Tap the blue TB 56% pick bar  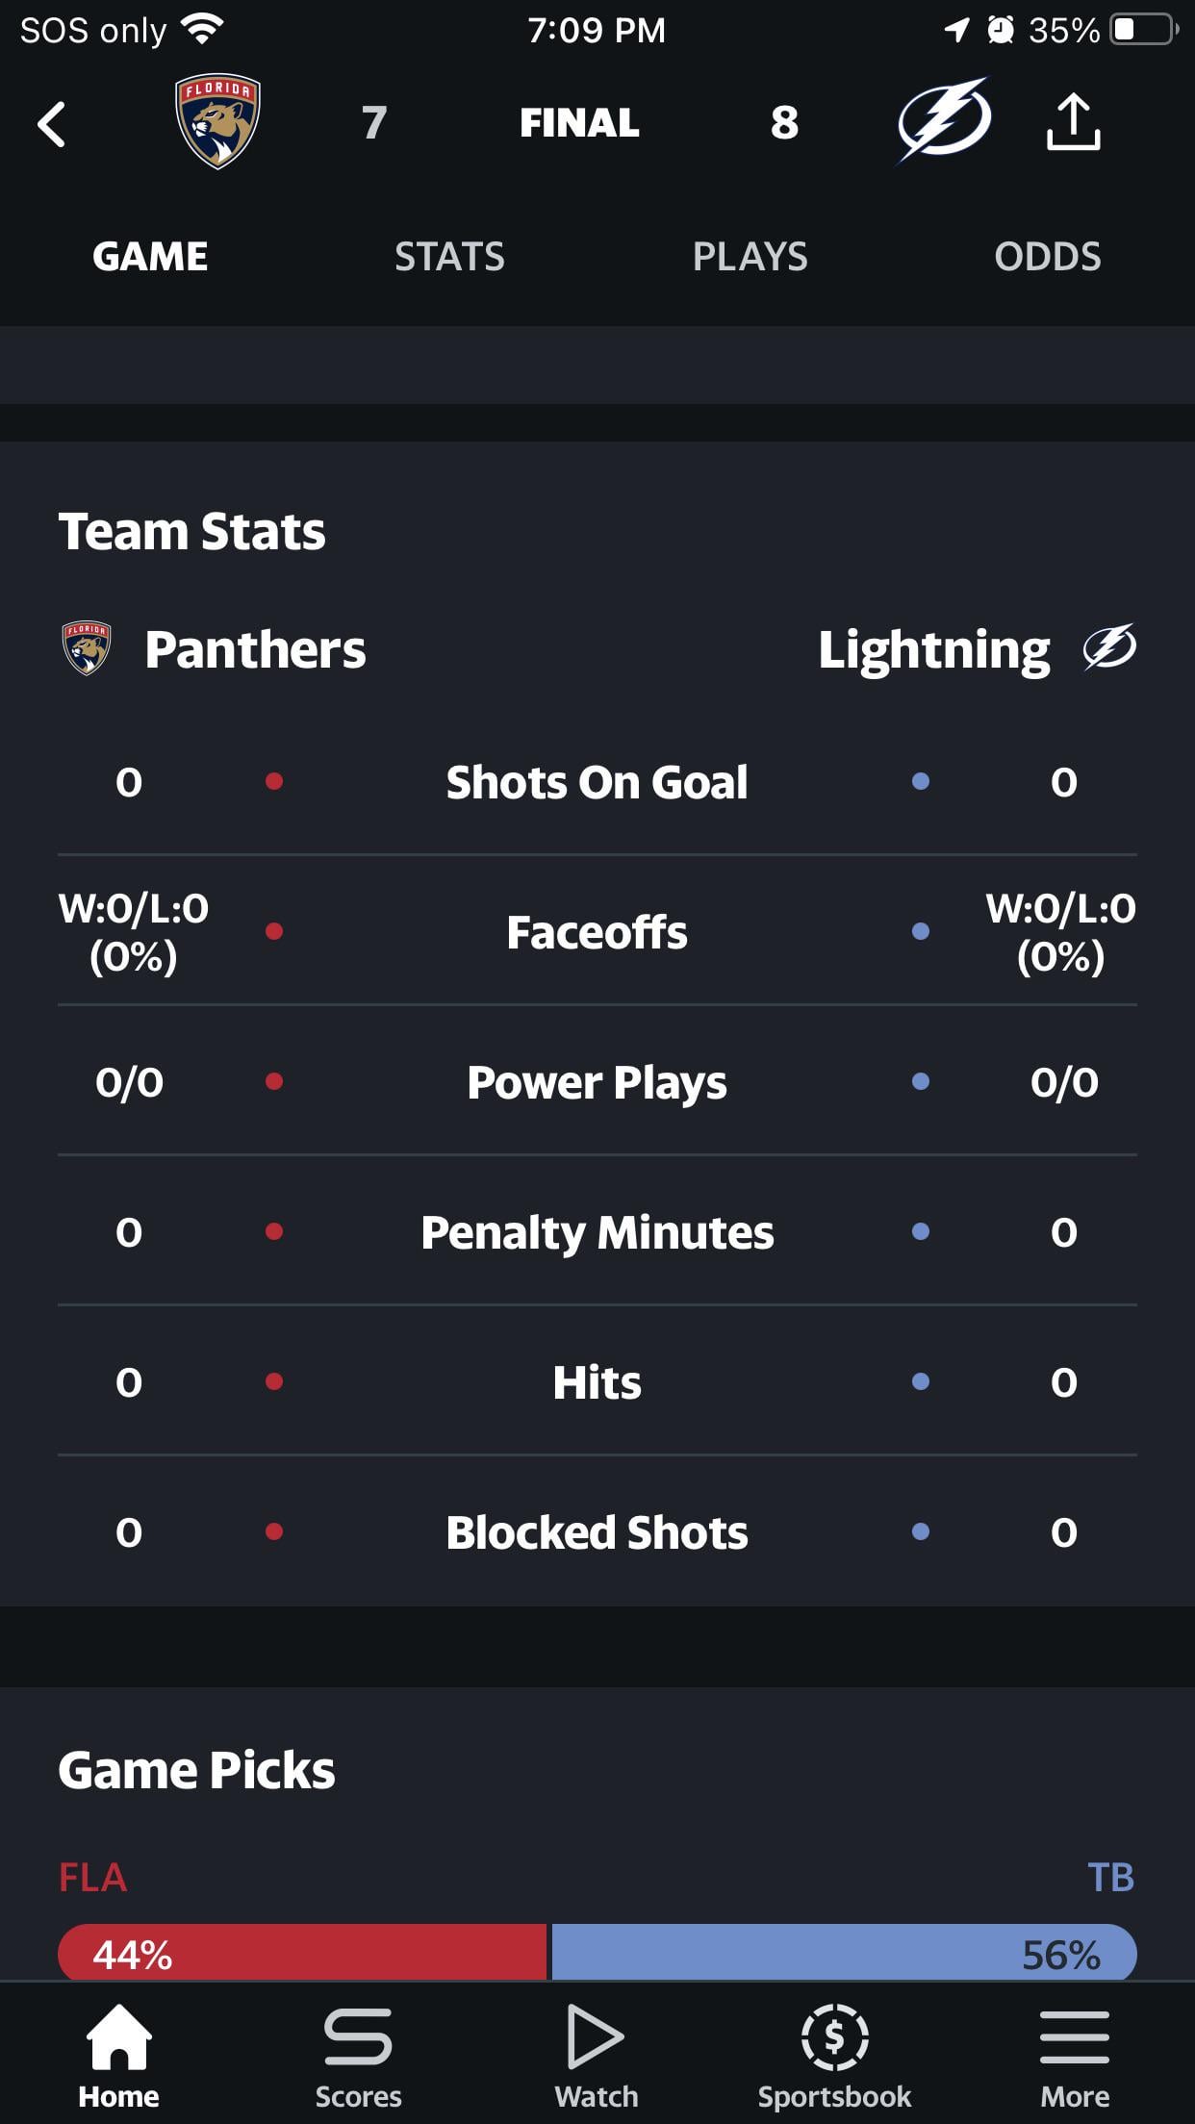843,1953
